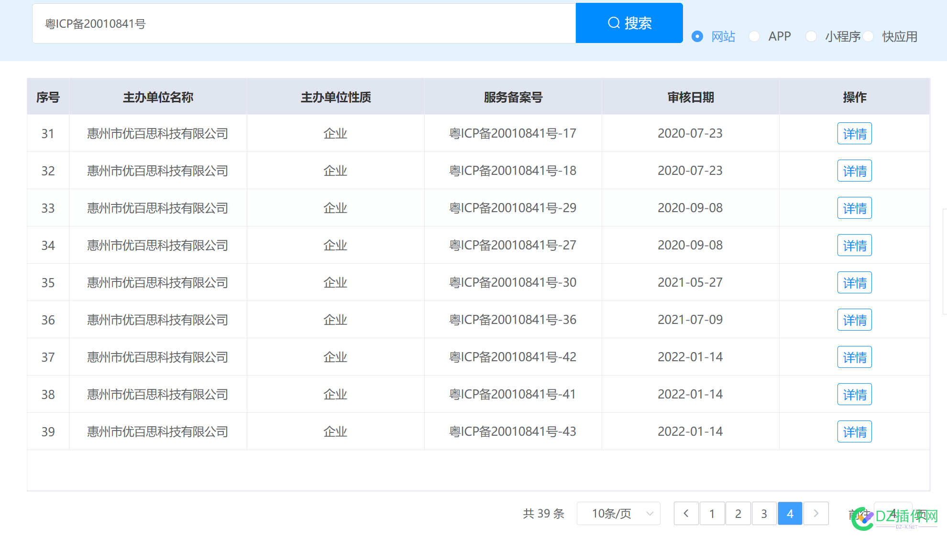
Task: Click 粤ICP备20010841号-17 cell
Action: [513, 133]
